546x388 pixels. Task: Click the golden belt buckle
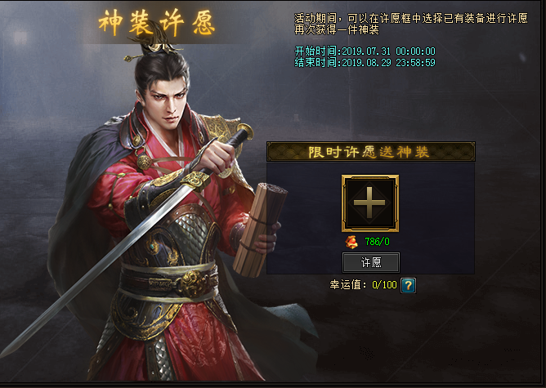click(192, 283)
